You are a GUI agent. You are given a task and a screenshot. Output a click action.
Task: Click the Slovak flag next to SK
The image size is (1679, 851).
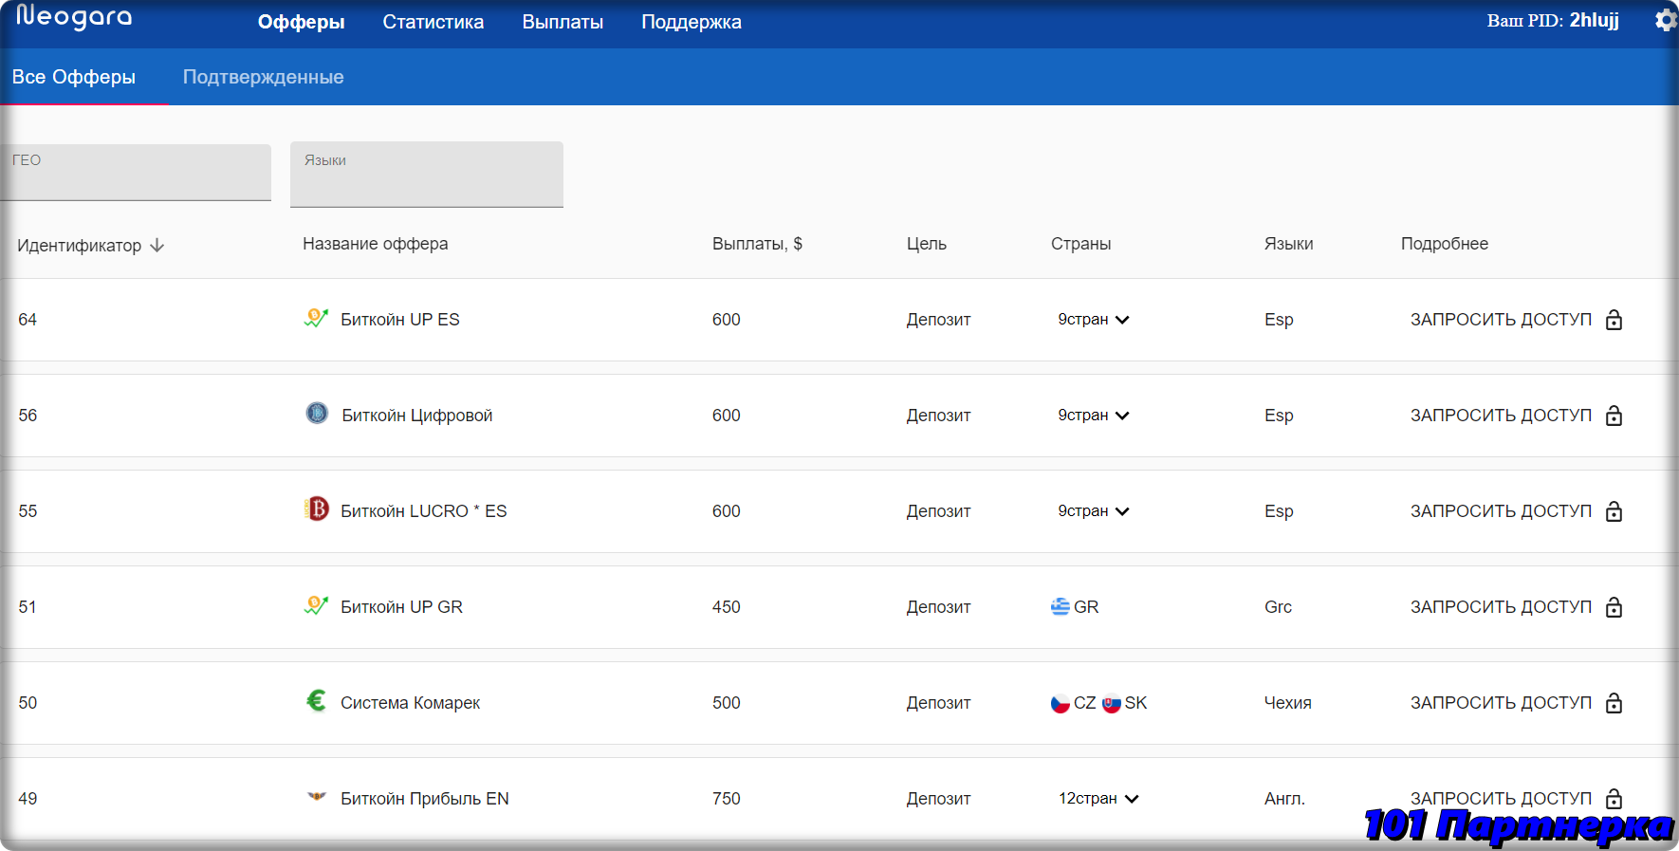coord(1112,703)
